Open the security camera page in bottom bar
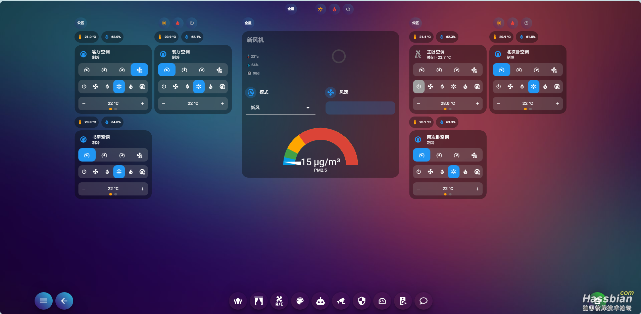Screen dimensions: 641x314 (341, 301)
